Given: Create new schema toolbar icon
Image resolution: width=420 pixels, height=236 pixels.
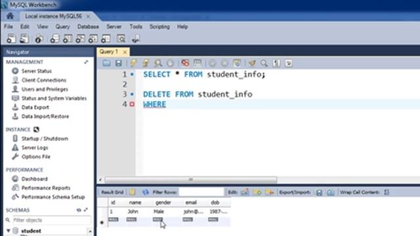Looking at the screenshot, I should tap(54, 39).
